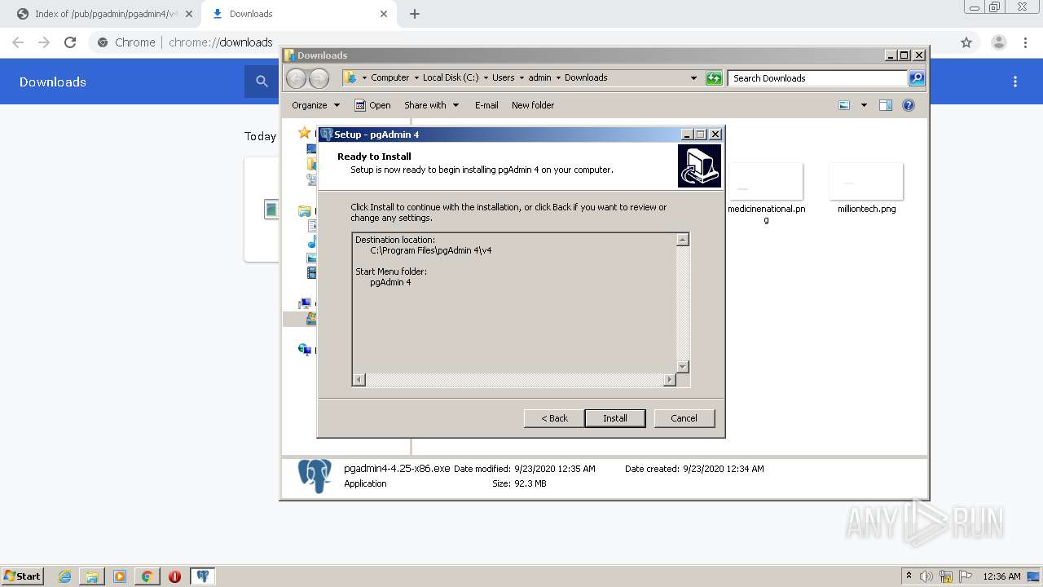This screenshot has height=587, width=1043.
Task: Click Install in the pgAdmin Setup wizard
Action: pyautogui.click(x=615, y=418)
